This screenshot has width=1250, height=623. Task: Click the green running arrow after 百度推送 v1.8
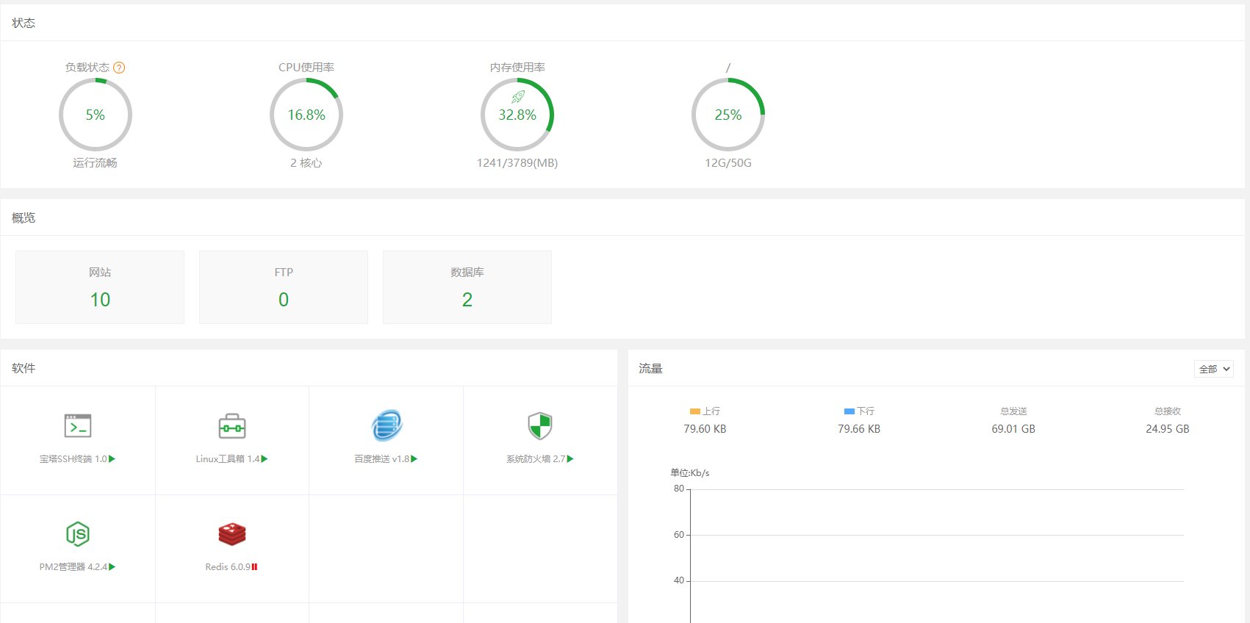point(414,459)
